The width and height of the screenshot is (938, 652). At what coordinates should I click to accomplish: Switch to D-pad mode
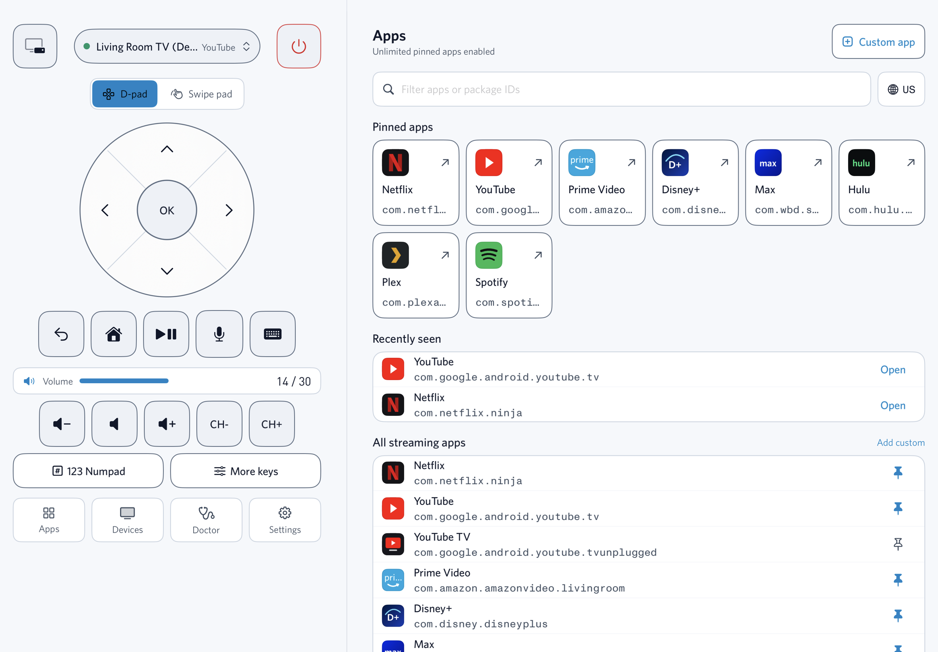124,94
